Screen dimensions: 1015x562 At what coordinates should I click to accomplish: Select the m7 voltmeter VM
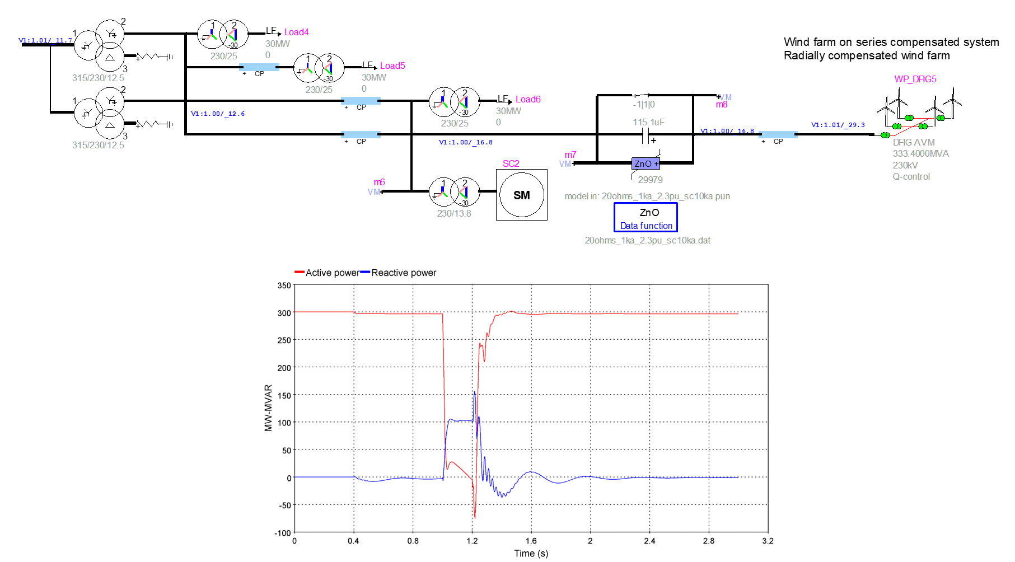coord(565,164)
